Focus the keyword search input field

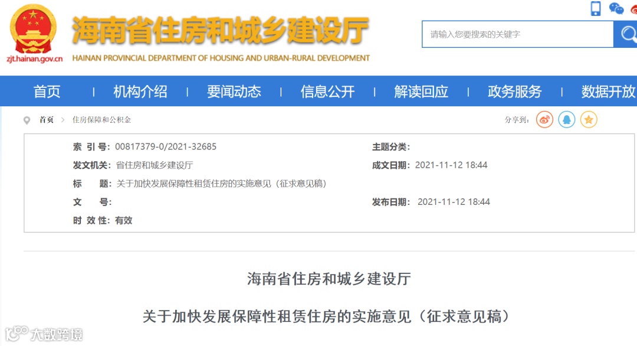click(518, 34)
